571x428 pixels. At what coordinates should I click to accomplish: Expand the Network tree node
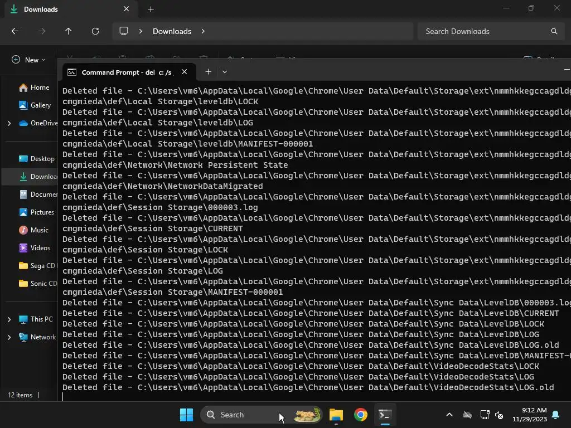point(9,337)
